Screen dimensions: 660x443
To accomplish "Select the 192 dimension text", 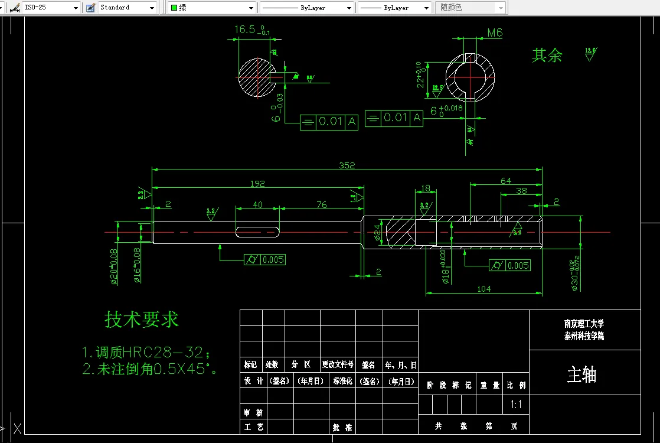I will tap(257, 184).
